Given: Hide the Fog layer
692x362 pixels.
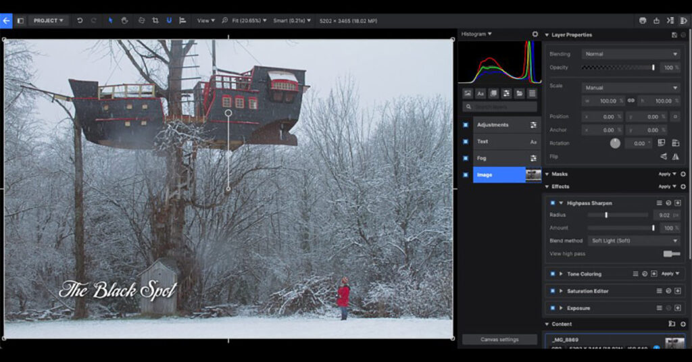Looking at the screenshot, I should pyautogui.click(x=465, y=158).
